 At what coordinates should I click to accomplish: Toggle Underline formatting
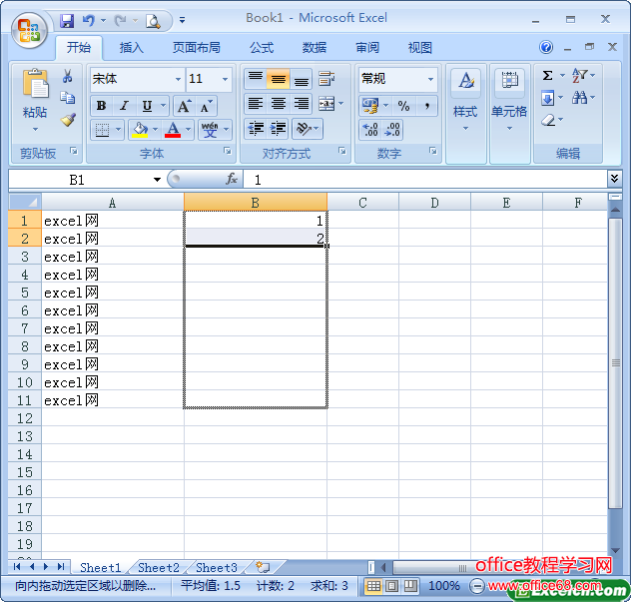tap(148, 106)
